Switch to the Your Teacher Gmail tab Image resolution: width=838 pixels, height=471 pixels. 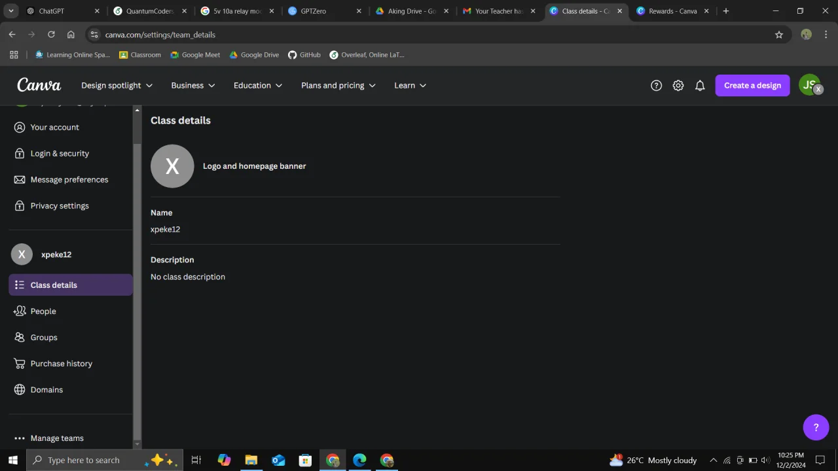point(500,11)
